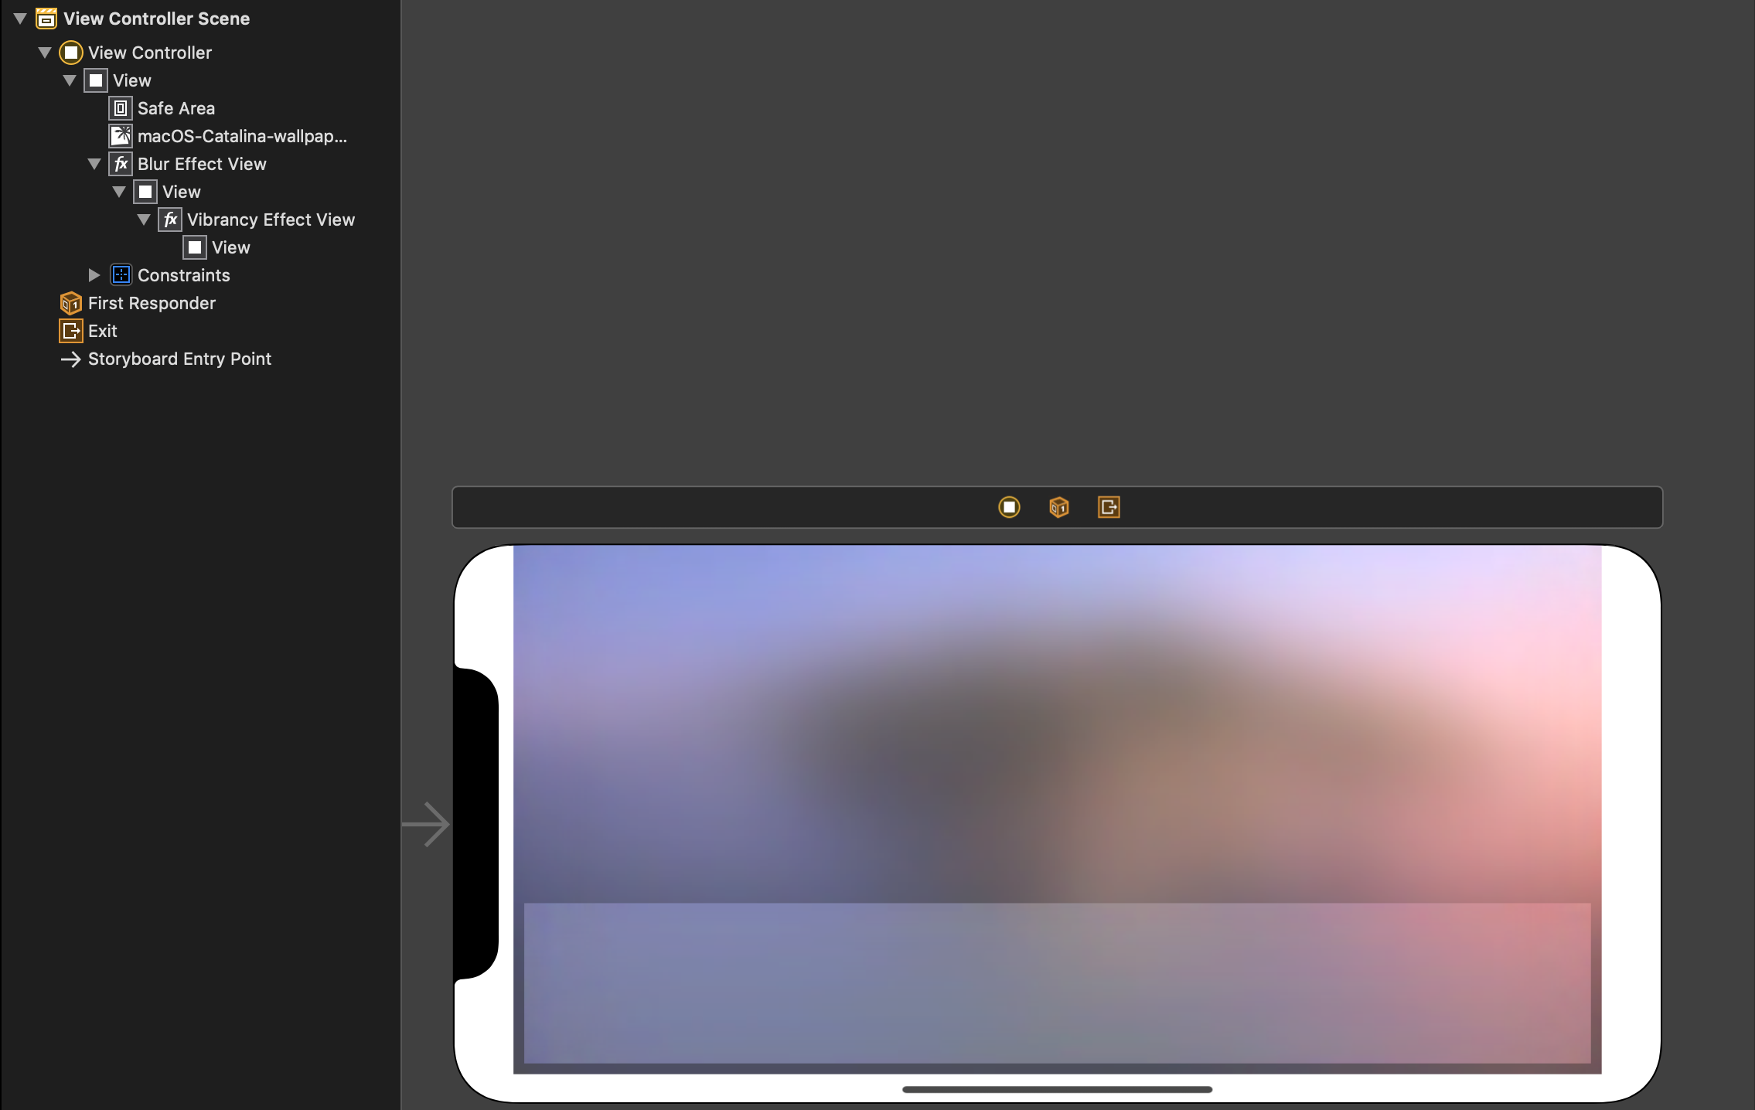
Task: Click the First Responder icon
Action: (x=70, y=303)
